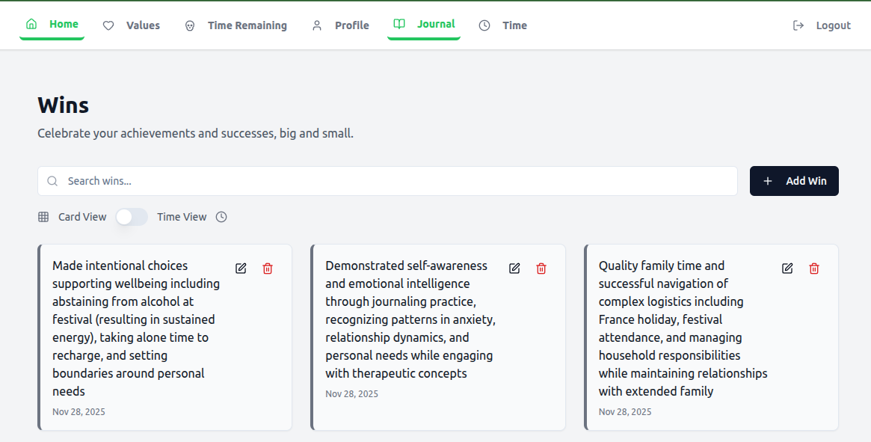Image resolution: width=871 pixels, height=442 pixels.
Task: Click the Time View clock icon
Action: coord(221,217)
